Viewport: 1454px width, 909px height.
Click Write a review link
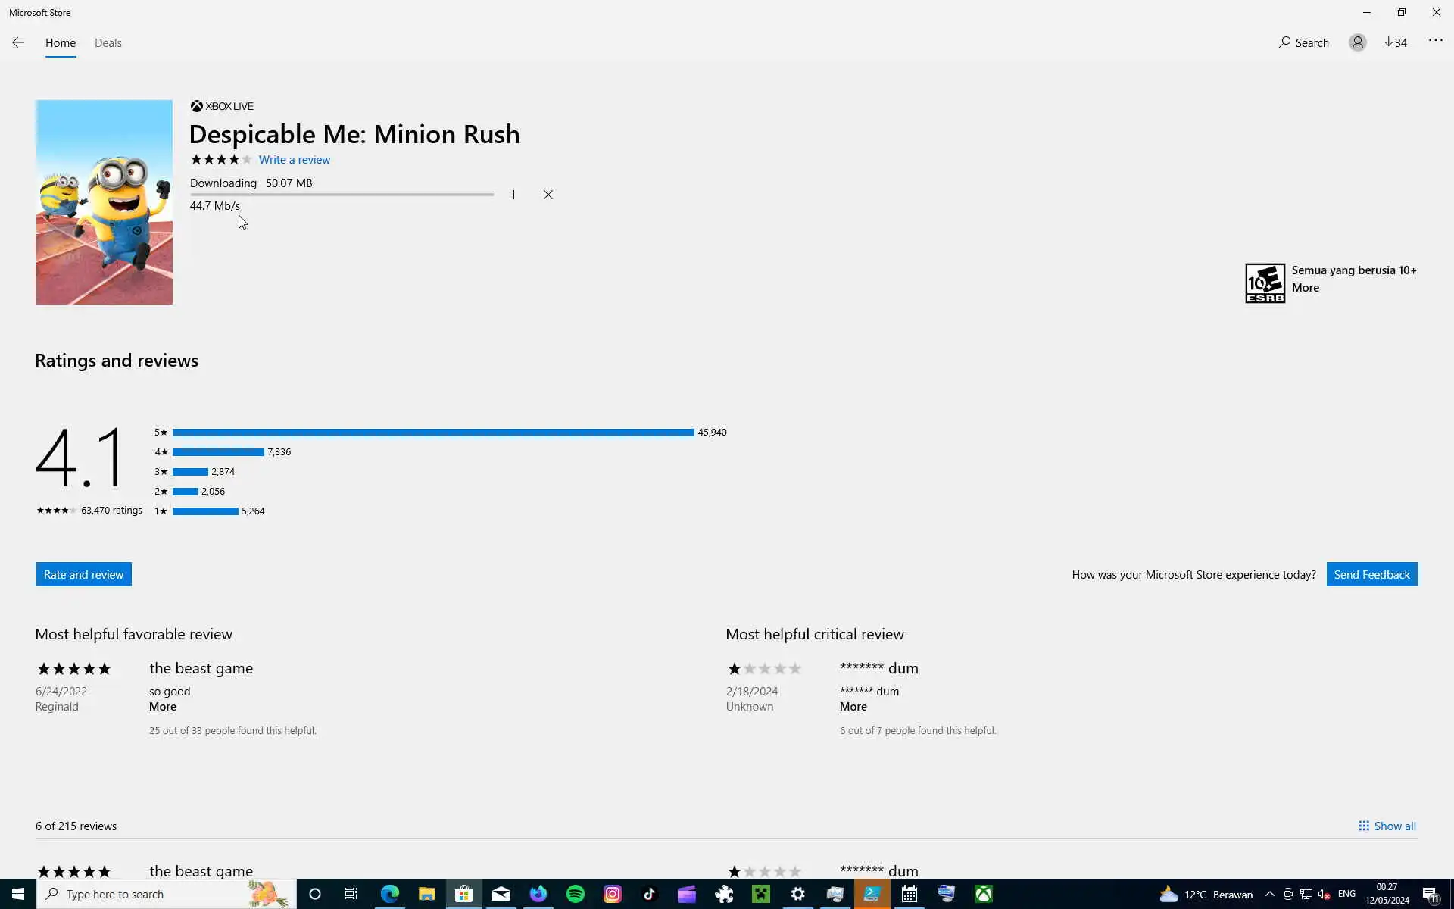pyautogui.click(x=295, y=160)
